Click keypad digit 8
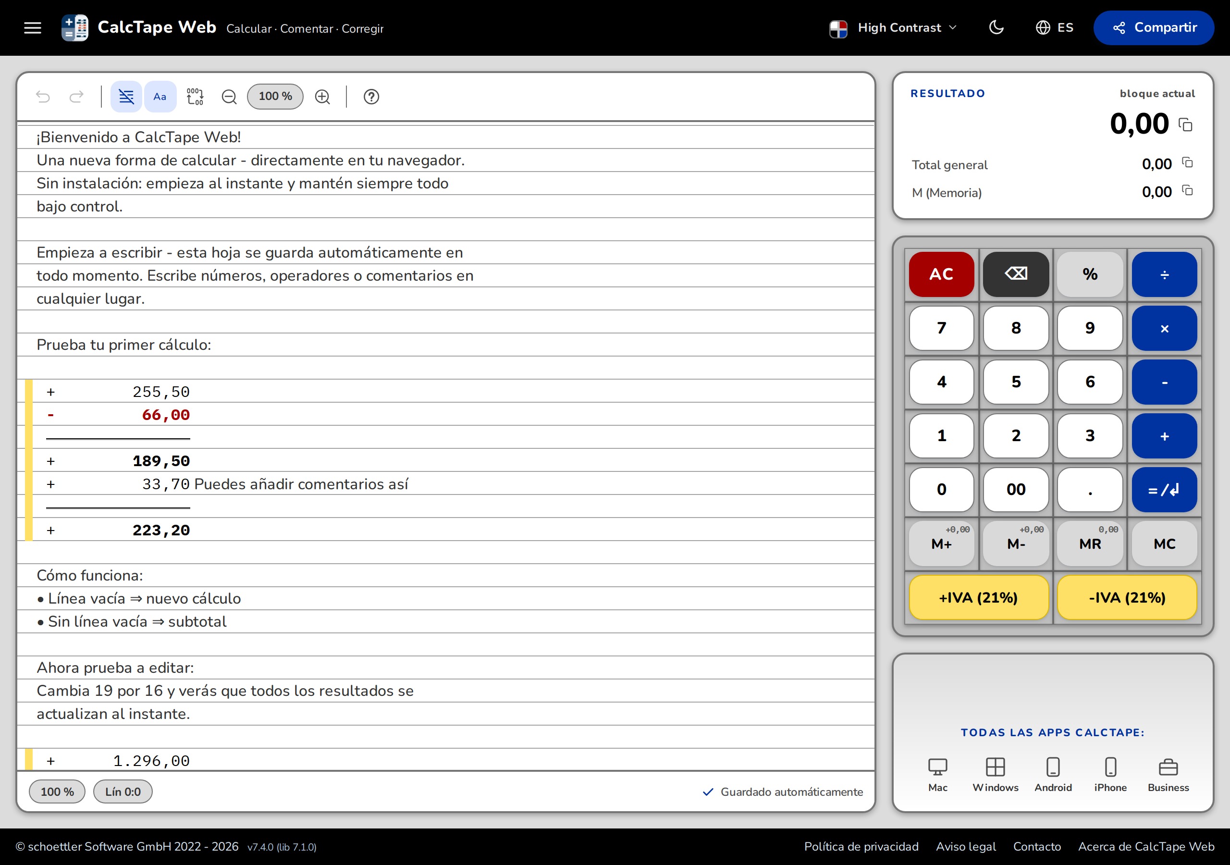This screenshot has height=865, width=1230. click(1016, 328)
